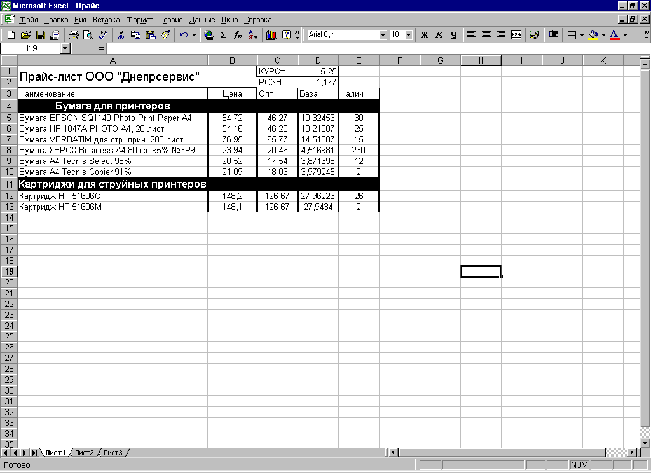Image resolution: width=651 pixels, height=473 pixels.
Task: Undo the last action arrow icon
Action: [184, 35]
